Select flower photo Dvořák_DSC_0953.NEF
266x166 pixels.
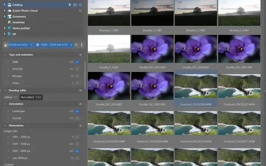click(x=152, y=49)
